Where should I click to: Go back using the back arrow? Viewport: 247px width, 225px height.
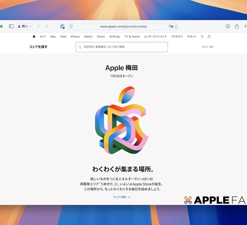click(x=39, y=26)
